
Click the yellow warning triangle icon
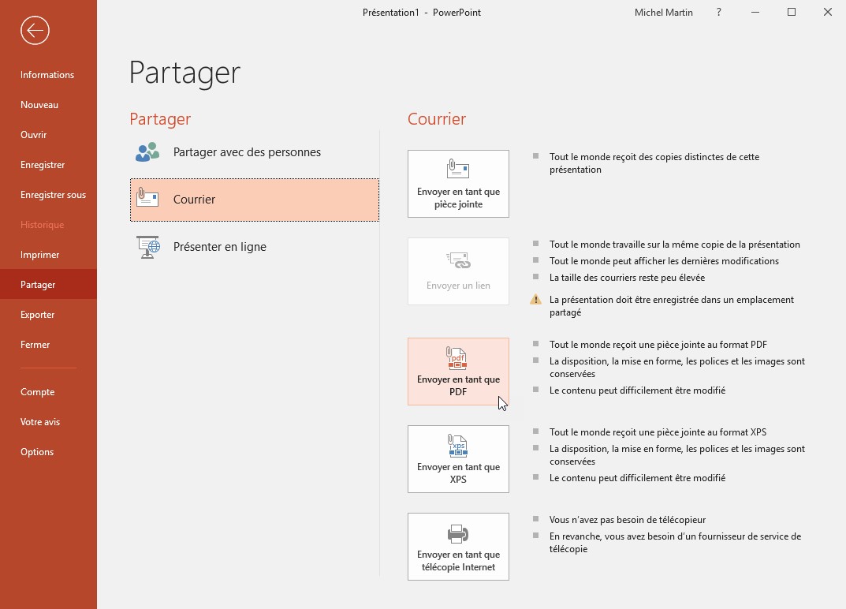(x=535, y=299)
